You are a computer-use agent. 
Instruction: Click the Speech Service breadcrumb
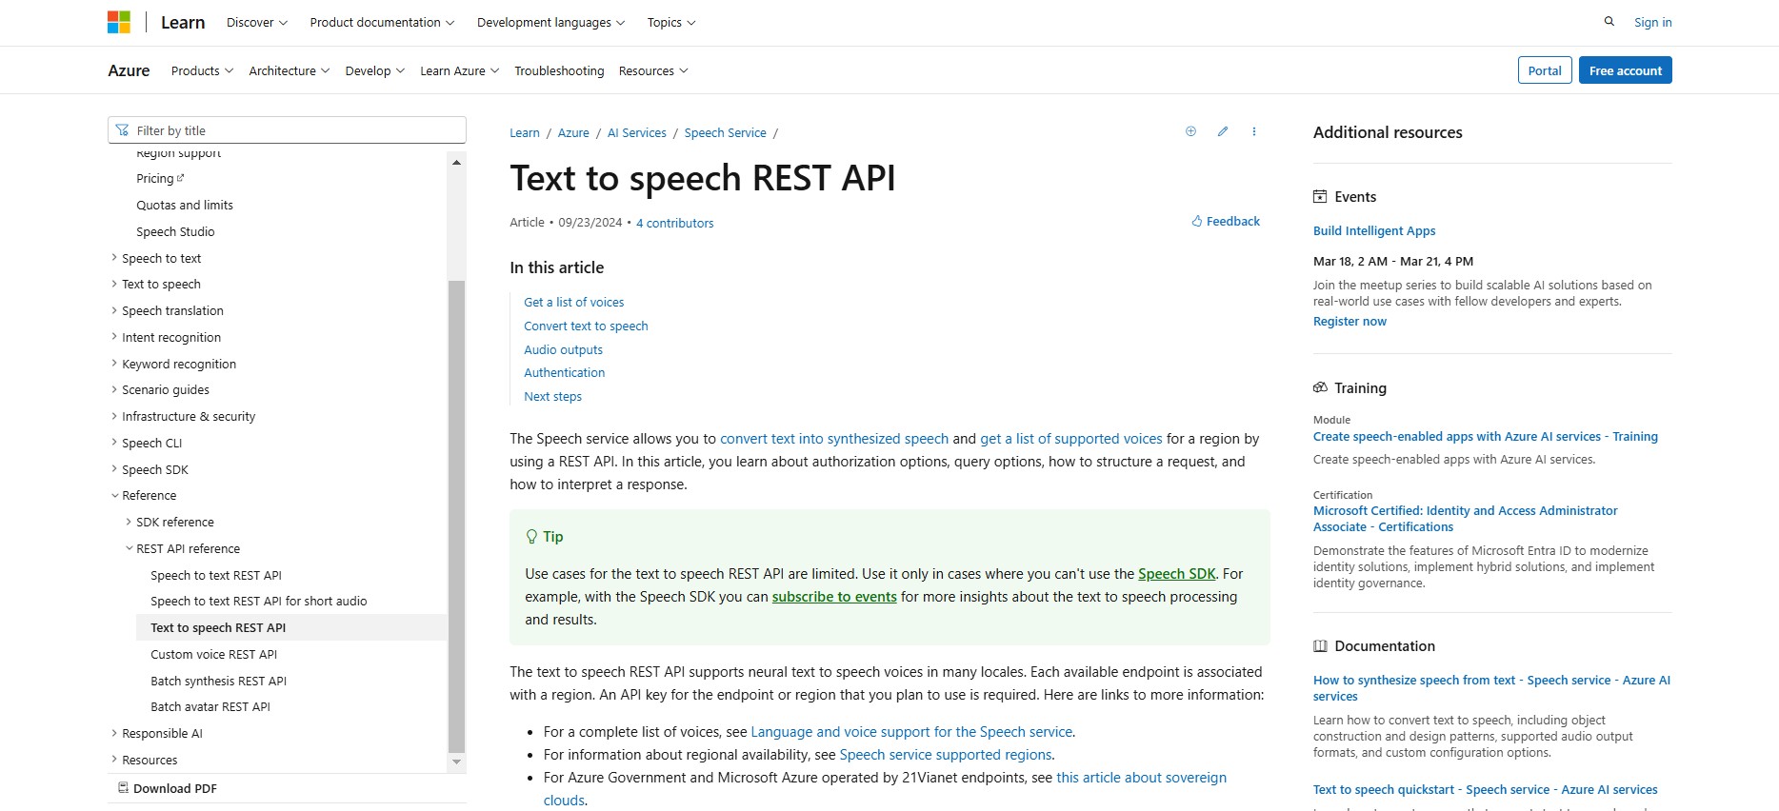[x=725, y=132]
